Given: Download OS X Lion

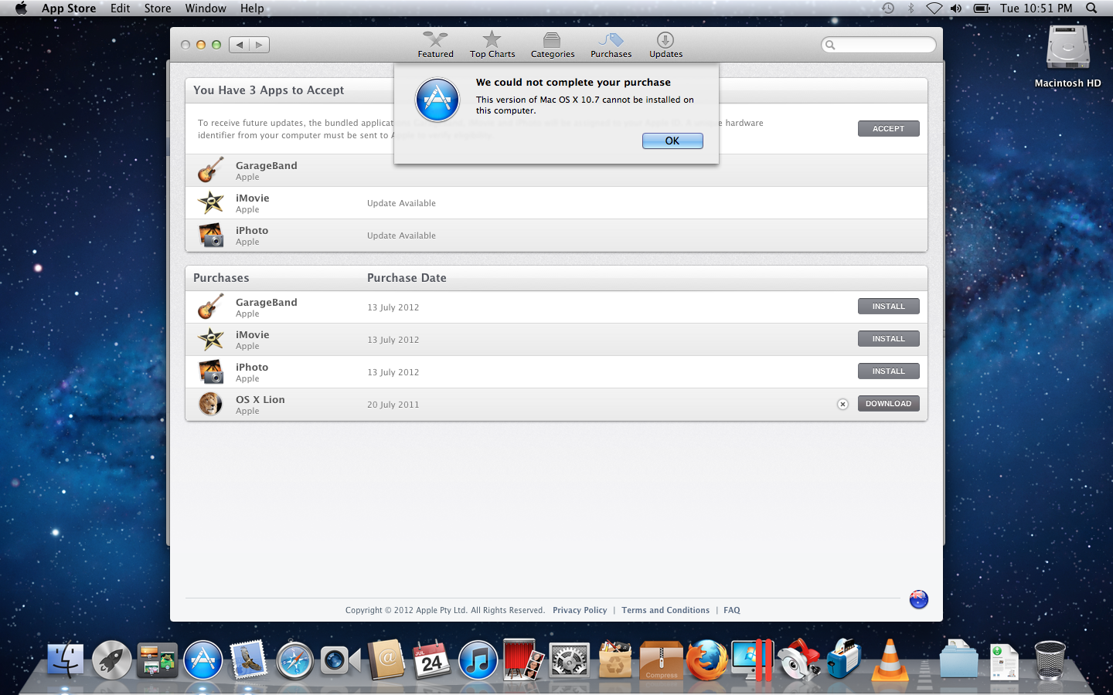Looking at the screenshot, I should click(x=889, y=404).
